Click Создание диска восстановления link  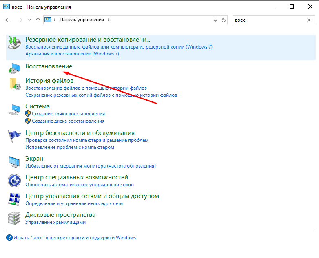tap(68, 121)
